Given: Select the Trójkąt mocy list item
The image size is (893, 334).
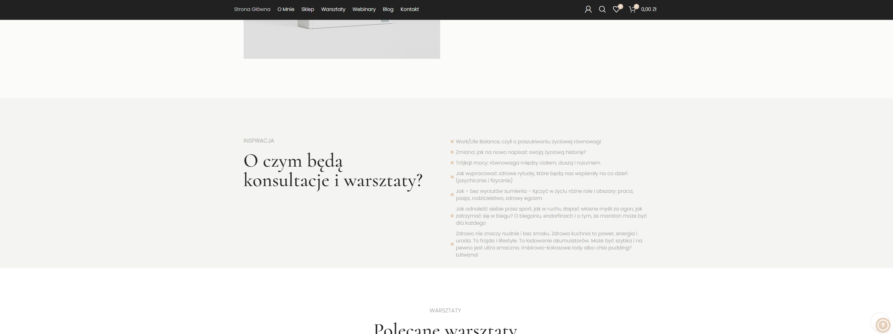Looking at the screenshot, I should (528, 163).
